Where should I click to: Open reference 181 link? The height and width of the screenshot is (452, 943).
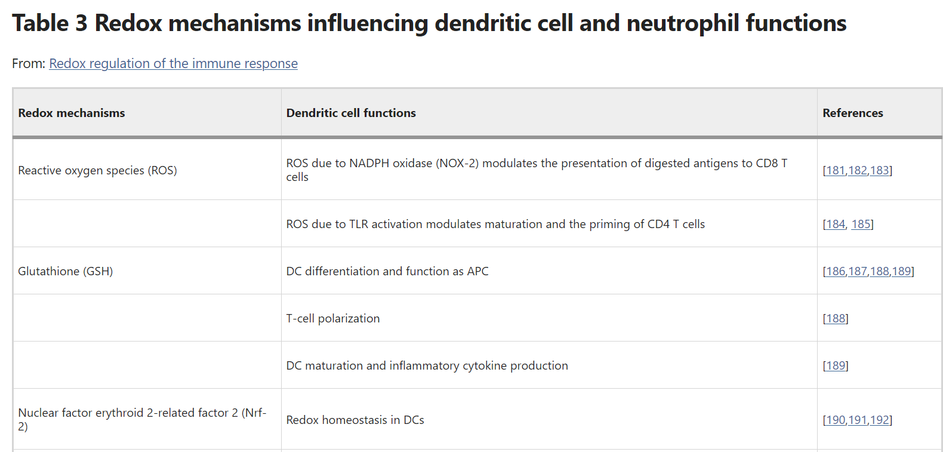coord(836,171)
